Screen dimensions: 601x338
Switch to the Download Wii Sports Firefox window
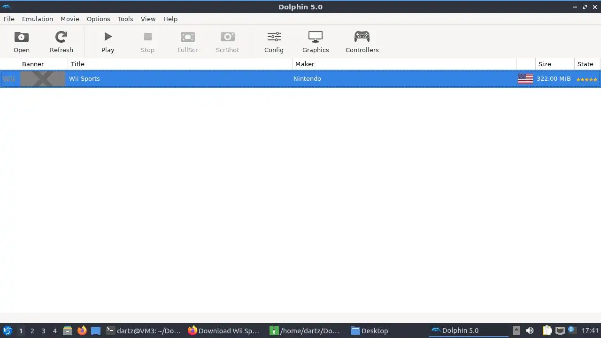(224, 330)
